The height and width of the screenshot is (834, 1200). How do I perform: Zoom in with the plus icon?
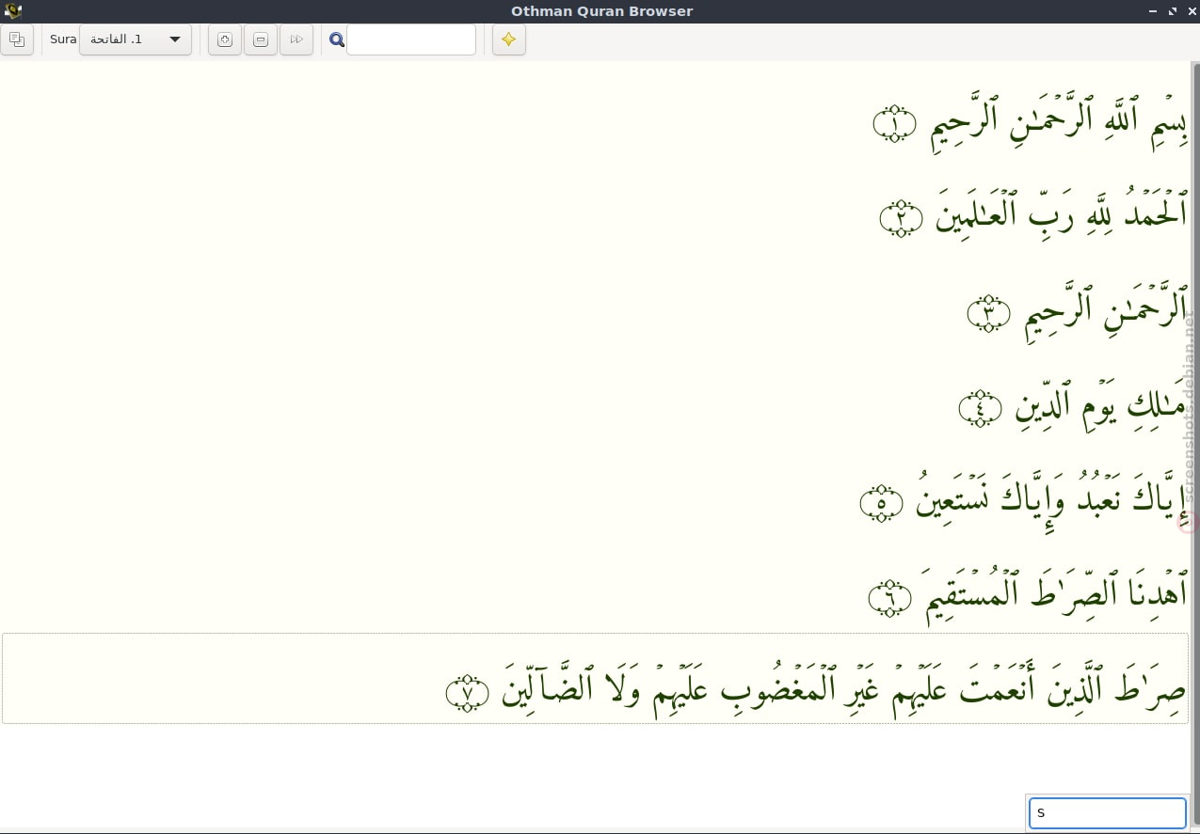(x=225, y=39)
